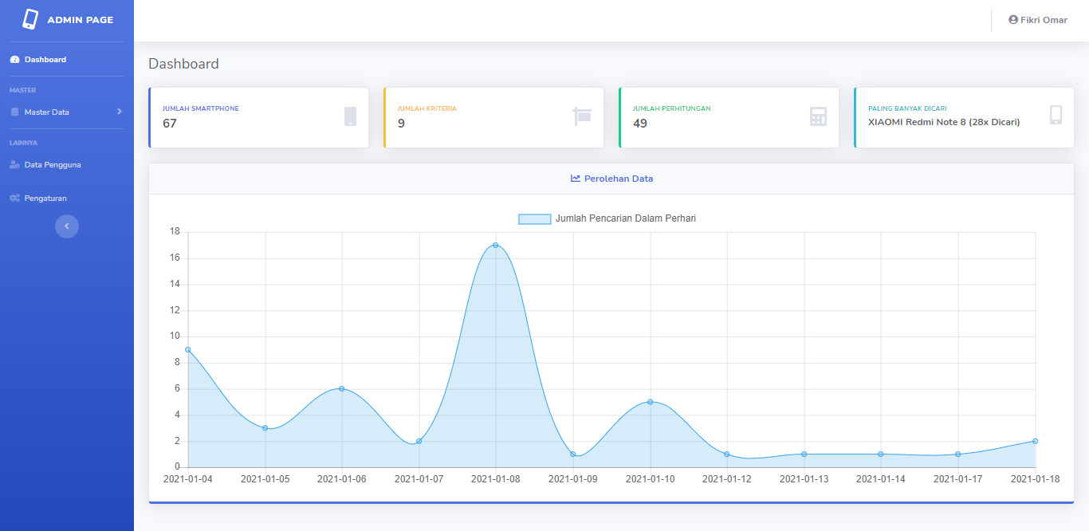This screenshot has width=1089, height=531.
Task: Click the value 67 in smartphone card
Action: point(170,124)
